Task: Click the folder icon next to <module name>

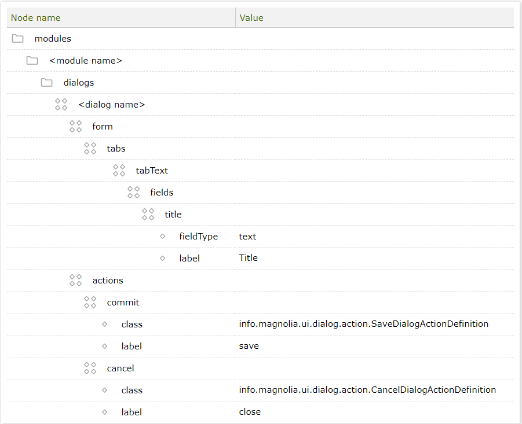Action: pos(32,60)
